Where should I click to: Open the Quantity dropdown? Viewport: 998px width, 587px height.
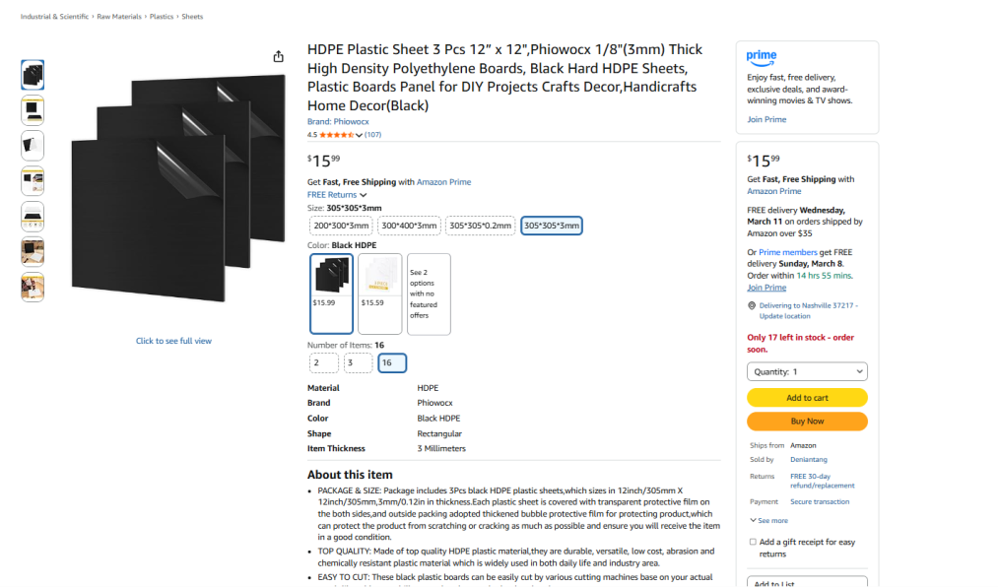pyautogui.click(x=807, y=371)
